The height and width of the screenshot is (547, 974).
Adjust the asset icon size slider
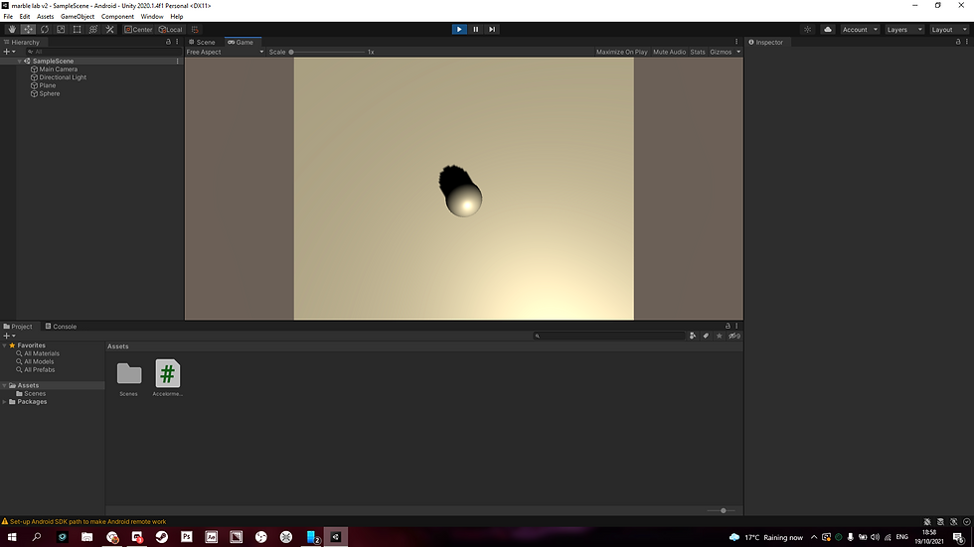tap(722, 510)
